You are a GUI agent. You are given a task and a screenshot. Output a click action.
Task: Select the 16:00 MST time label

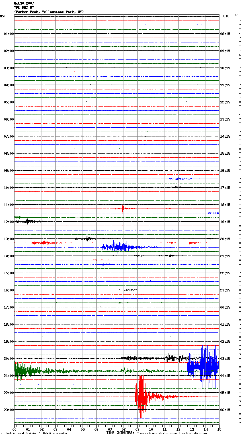pos(9,290)
